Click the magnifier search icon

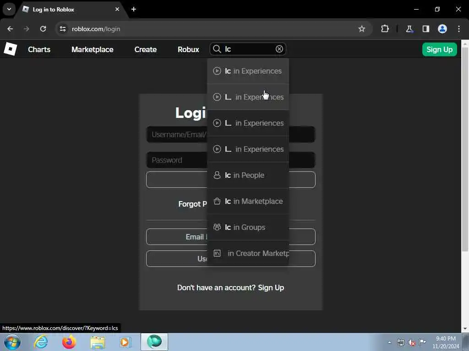click(217, 49)
